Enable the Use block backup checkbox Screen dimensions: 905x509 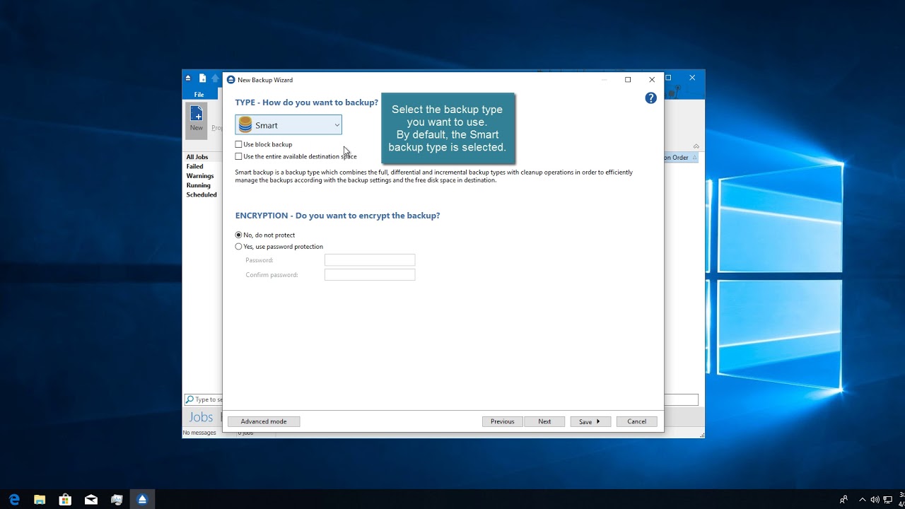[x=239, y=144]
